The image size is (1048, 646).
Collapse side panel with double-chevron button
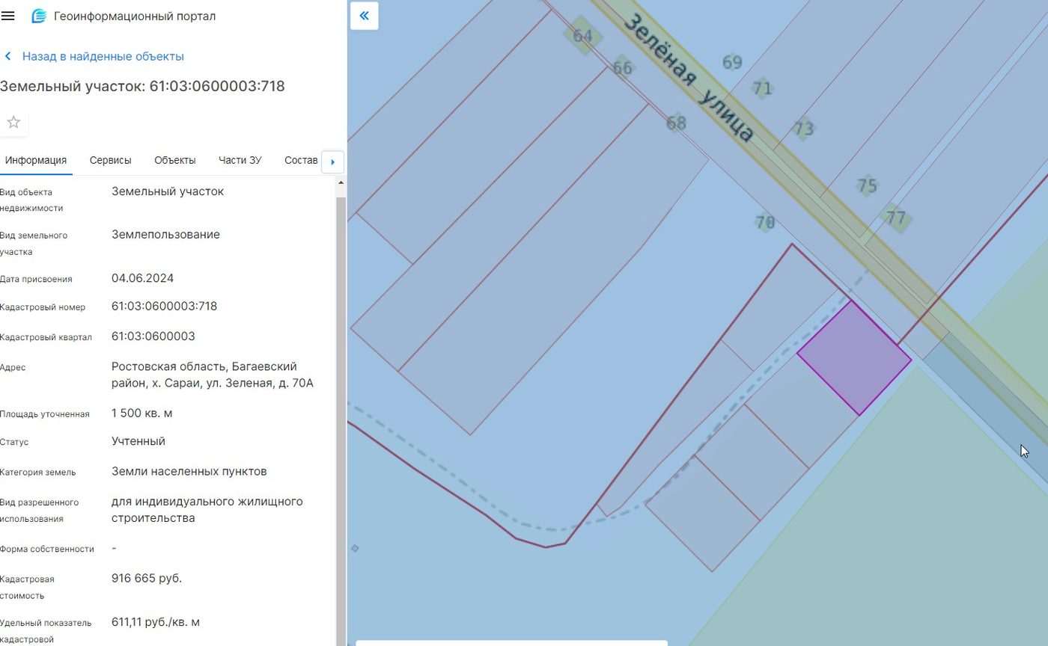click(364, 16)
